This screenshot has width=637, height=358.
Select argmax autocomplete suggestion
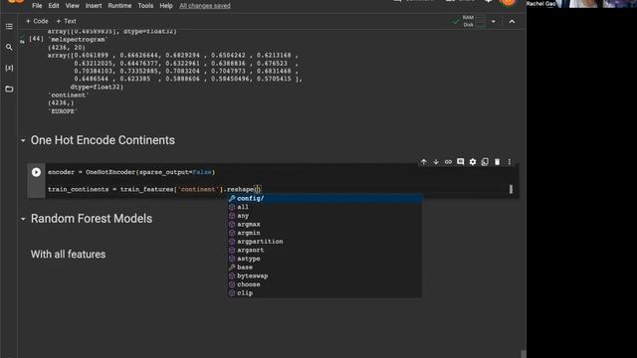(324, 224)
